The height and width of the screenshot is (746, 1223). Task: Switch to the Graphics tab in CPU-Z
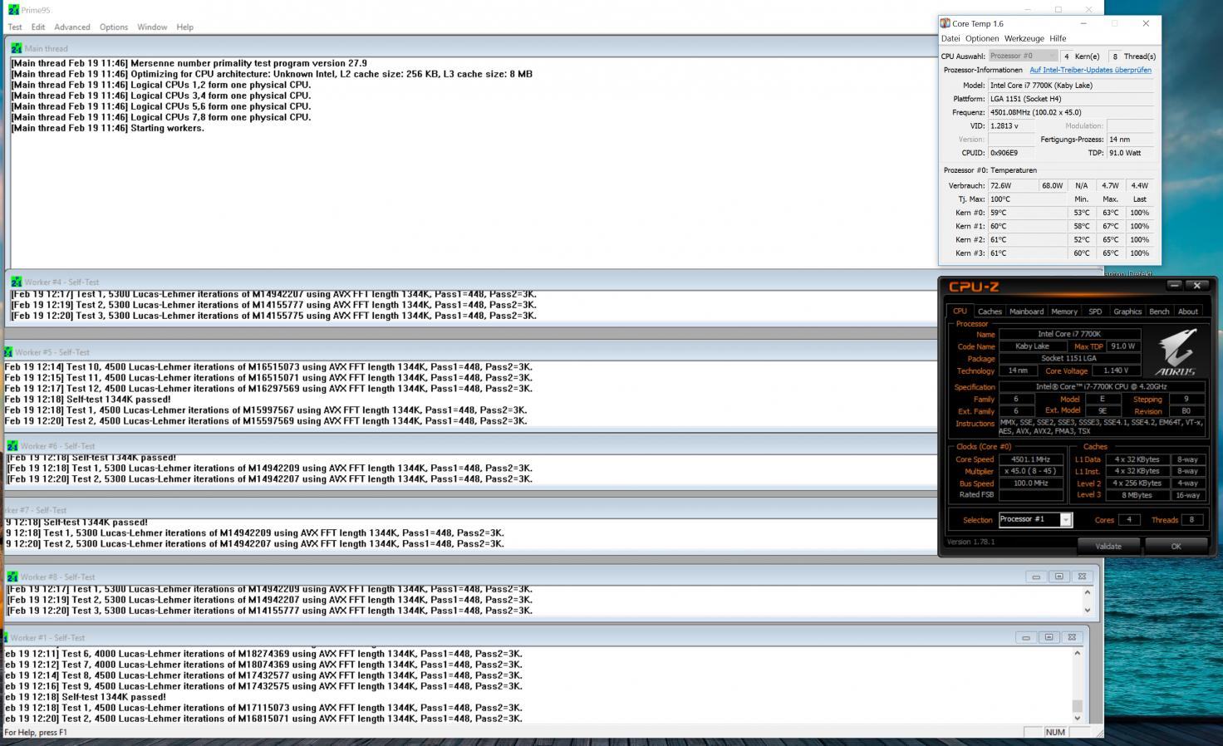[x=1127, y=312]
